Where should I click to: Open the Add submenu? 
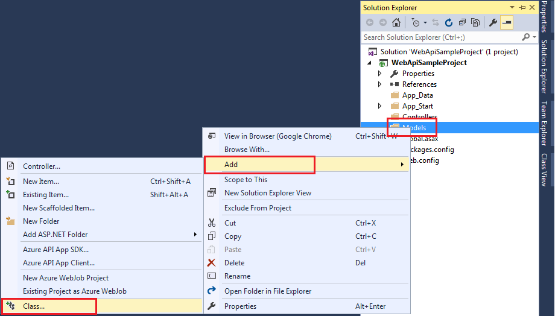307,165
